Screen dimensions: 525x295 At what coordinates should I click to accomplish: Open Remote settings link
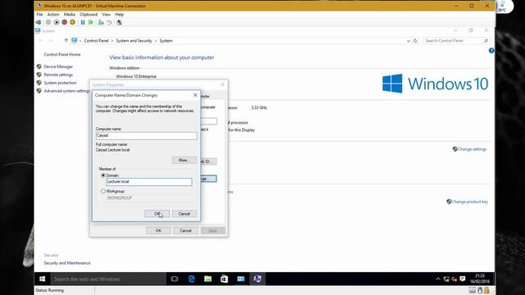[58, 75]
